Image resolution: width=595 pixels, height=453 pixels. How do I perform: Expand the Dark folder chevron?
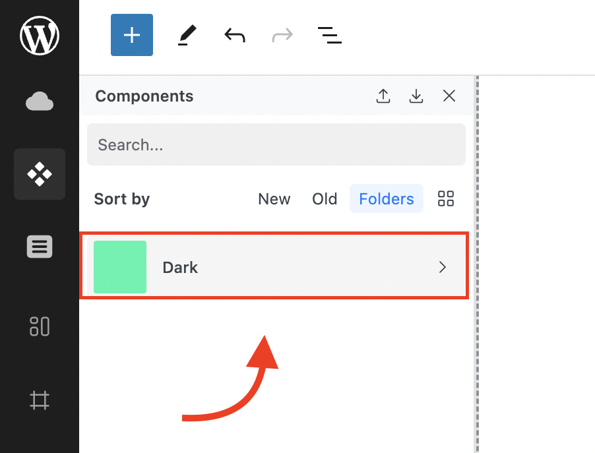(443, 267)
